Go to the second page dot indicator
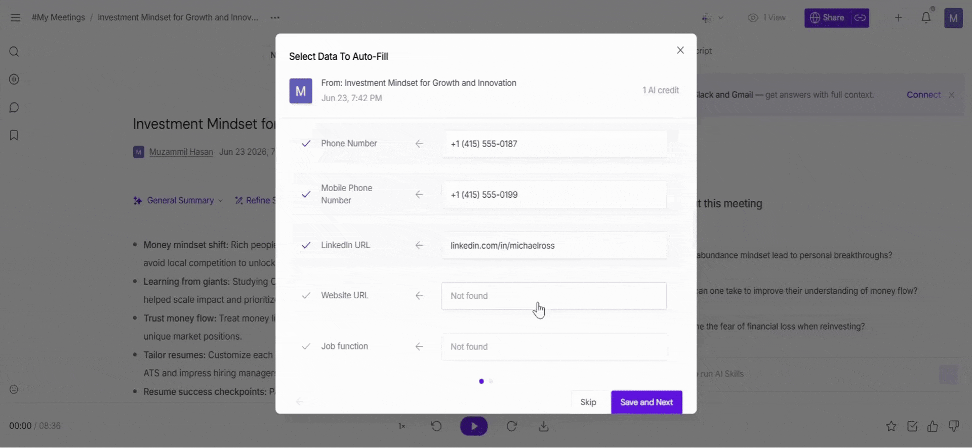Screen dimensions: 972x448 (x=491, y=381)
